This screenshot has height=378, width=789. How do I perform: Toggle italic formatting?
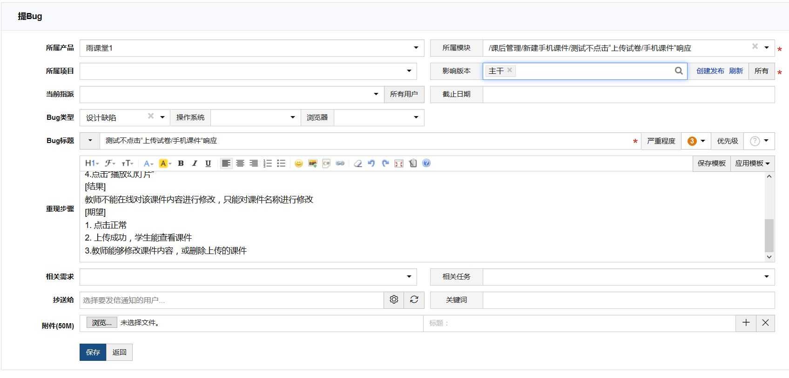coord(195,163)
